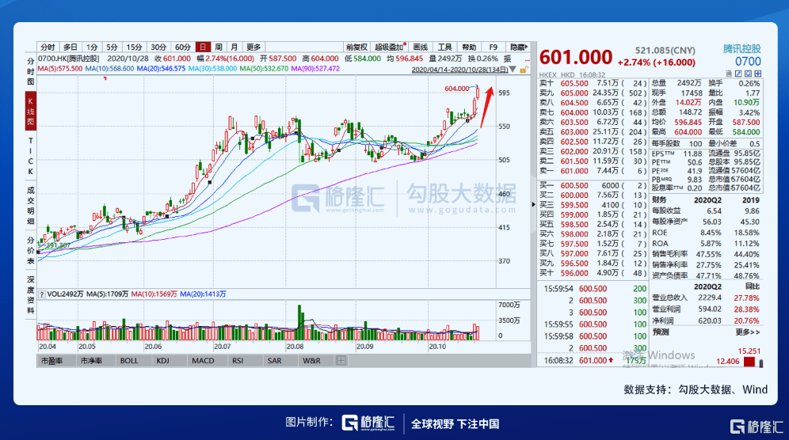Open the 画线 drawing tool
This screenshot has height=440, width=789.
coord(420,47)
